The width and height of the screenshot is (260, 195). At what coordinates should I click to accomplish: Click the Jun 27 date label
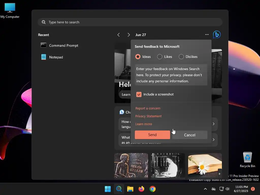[x=141, y=35]
